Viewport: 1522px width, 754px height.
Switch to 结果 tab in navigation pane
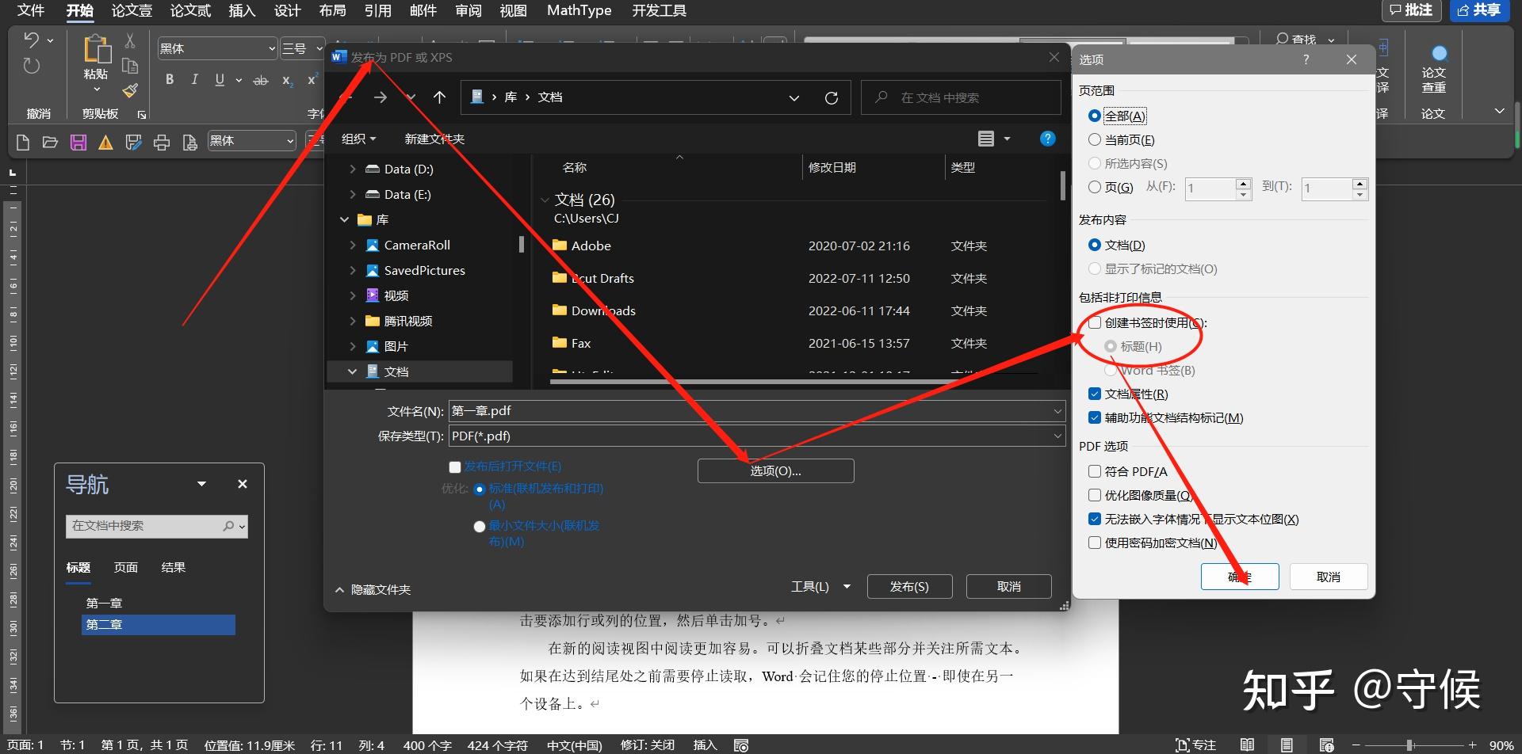point(174,568)
